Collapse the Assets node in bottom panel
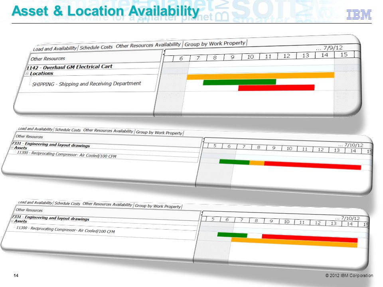 click(12, 221)
